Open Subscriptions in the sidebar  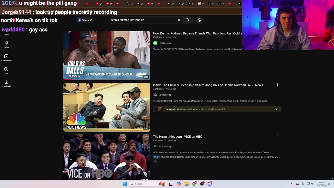(x=6, y=58)
